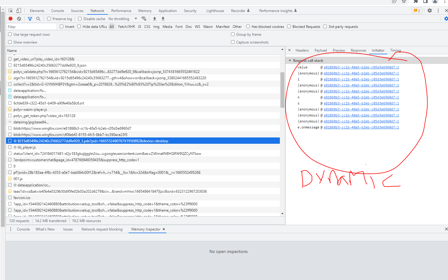Enable the Preserve log checkbox
The width and height of the screenshot is (448, 280).
[49, 19]
